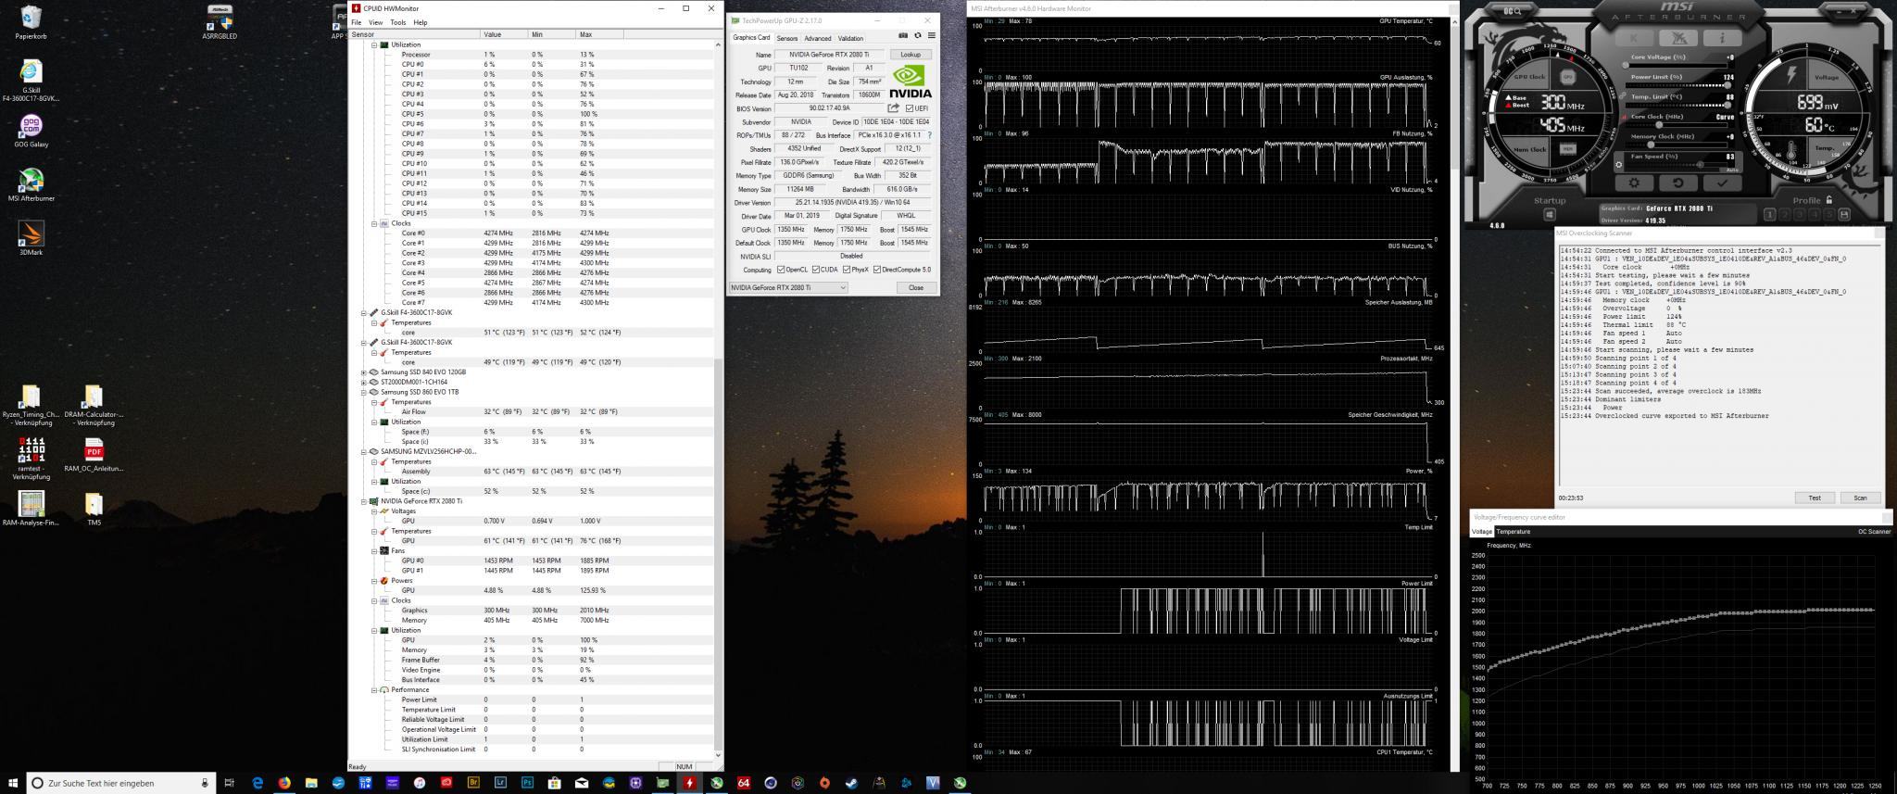Image resolution: width=1897 pixels, height=794 pixels.
Task: Select Afterburner profile slot 1
Action: click(1769, 215)
